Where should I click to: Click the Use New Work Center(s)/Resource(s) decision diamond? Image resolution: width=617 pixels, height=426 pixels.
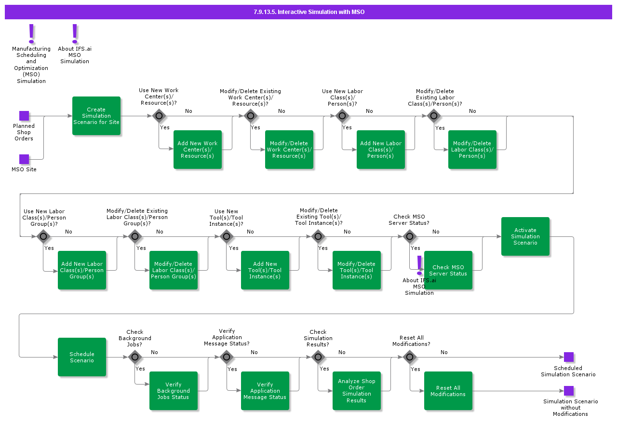point(159,116)
